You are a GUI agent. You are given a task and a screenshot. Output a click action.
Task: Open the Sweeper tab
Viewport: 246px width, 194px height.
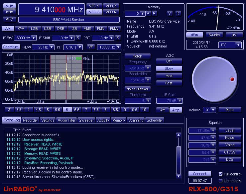(x=86, y=120)
